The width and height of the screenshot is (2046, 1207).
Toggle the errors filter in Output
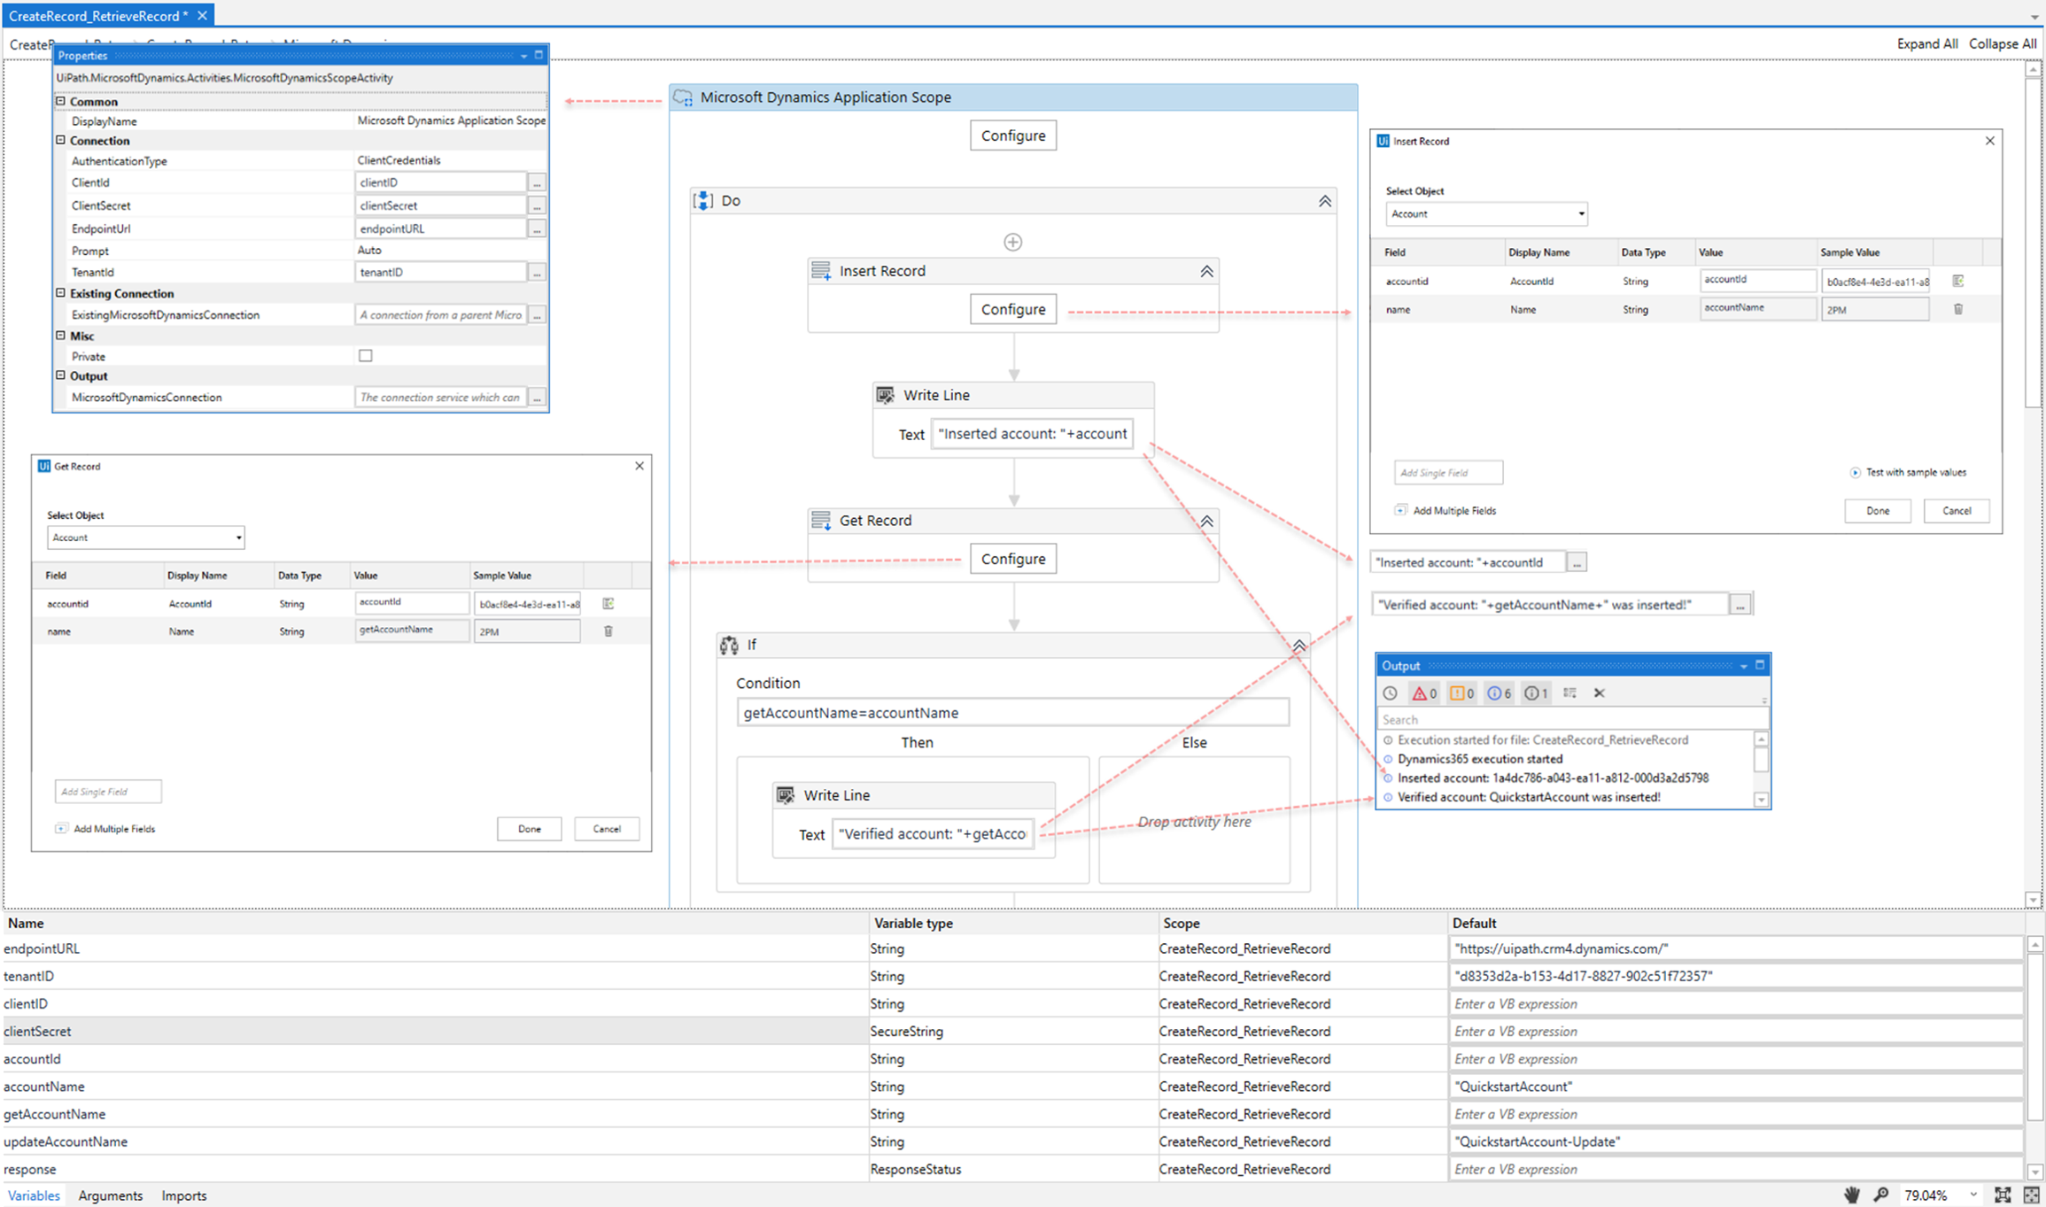1424,693
